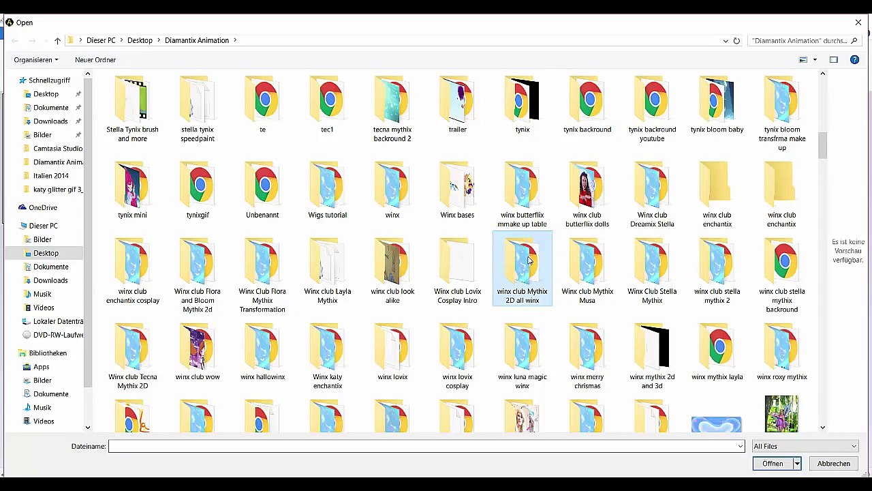872x491 pixels.
Task: Select the DVD-RW-Laufwerk drive
Action: 58,335
